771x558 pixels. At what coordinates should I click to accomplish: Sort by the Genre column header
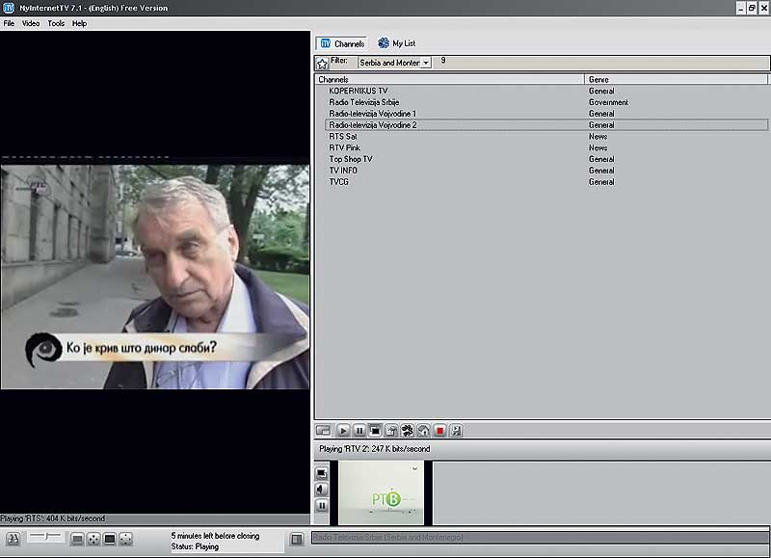pos(677,80)
